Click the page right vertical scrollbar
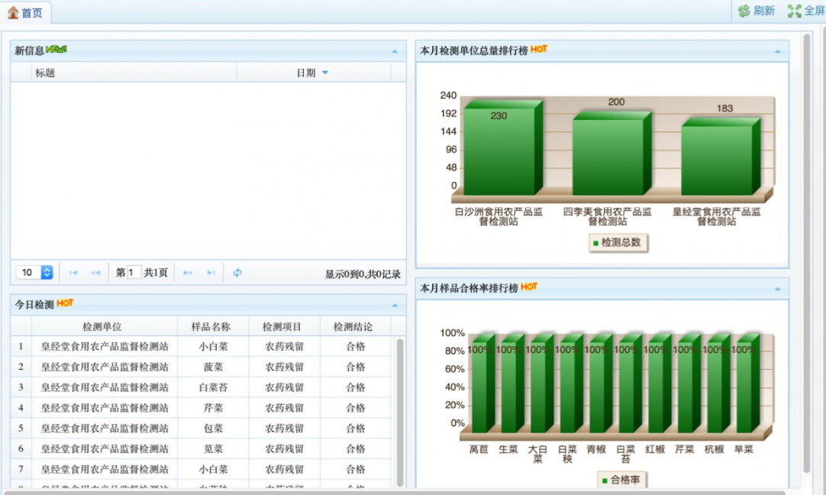Screen dimensions: 826x495 (806, 253)
